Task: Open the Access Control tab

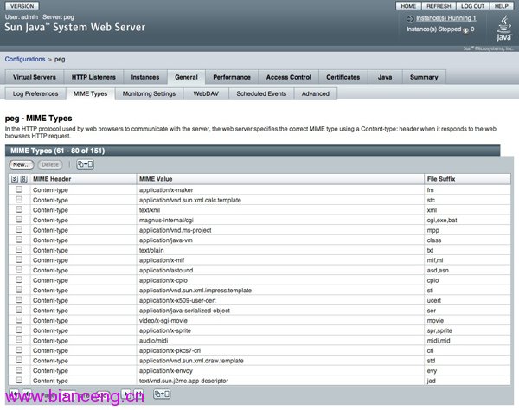Action: tap(289, 77)
